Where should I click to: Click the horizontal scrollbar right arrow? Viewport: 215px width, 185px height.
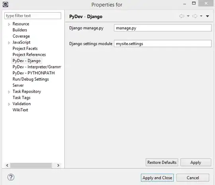pos(58,165)
